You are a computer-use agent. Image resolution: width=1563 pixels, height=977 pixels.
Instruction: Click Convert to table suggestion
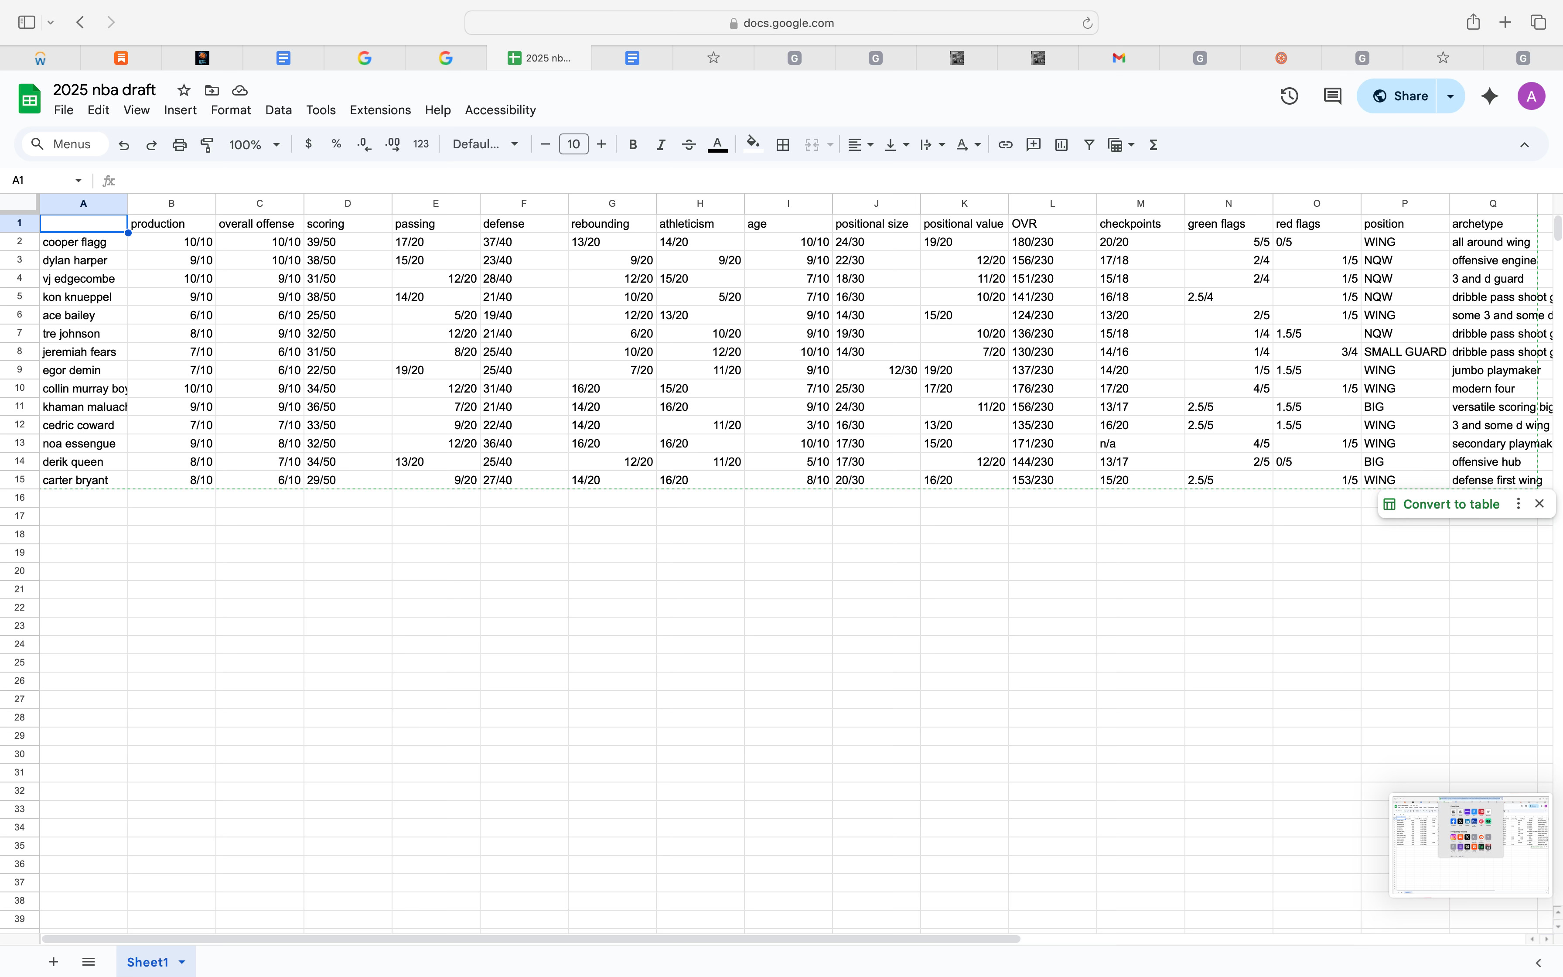[1442, 504]
